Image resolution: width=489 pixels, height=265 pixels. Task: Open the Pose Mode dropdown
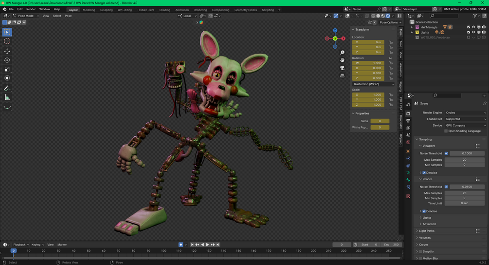(26, 16)
